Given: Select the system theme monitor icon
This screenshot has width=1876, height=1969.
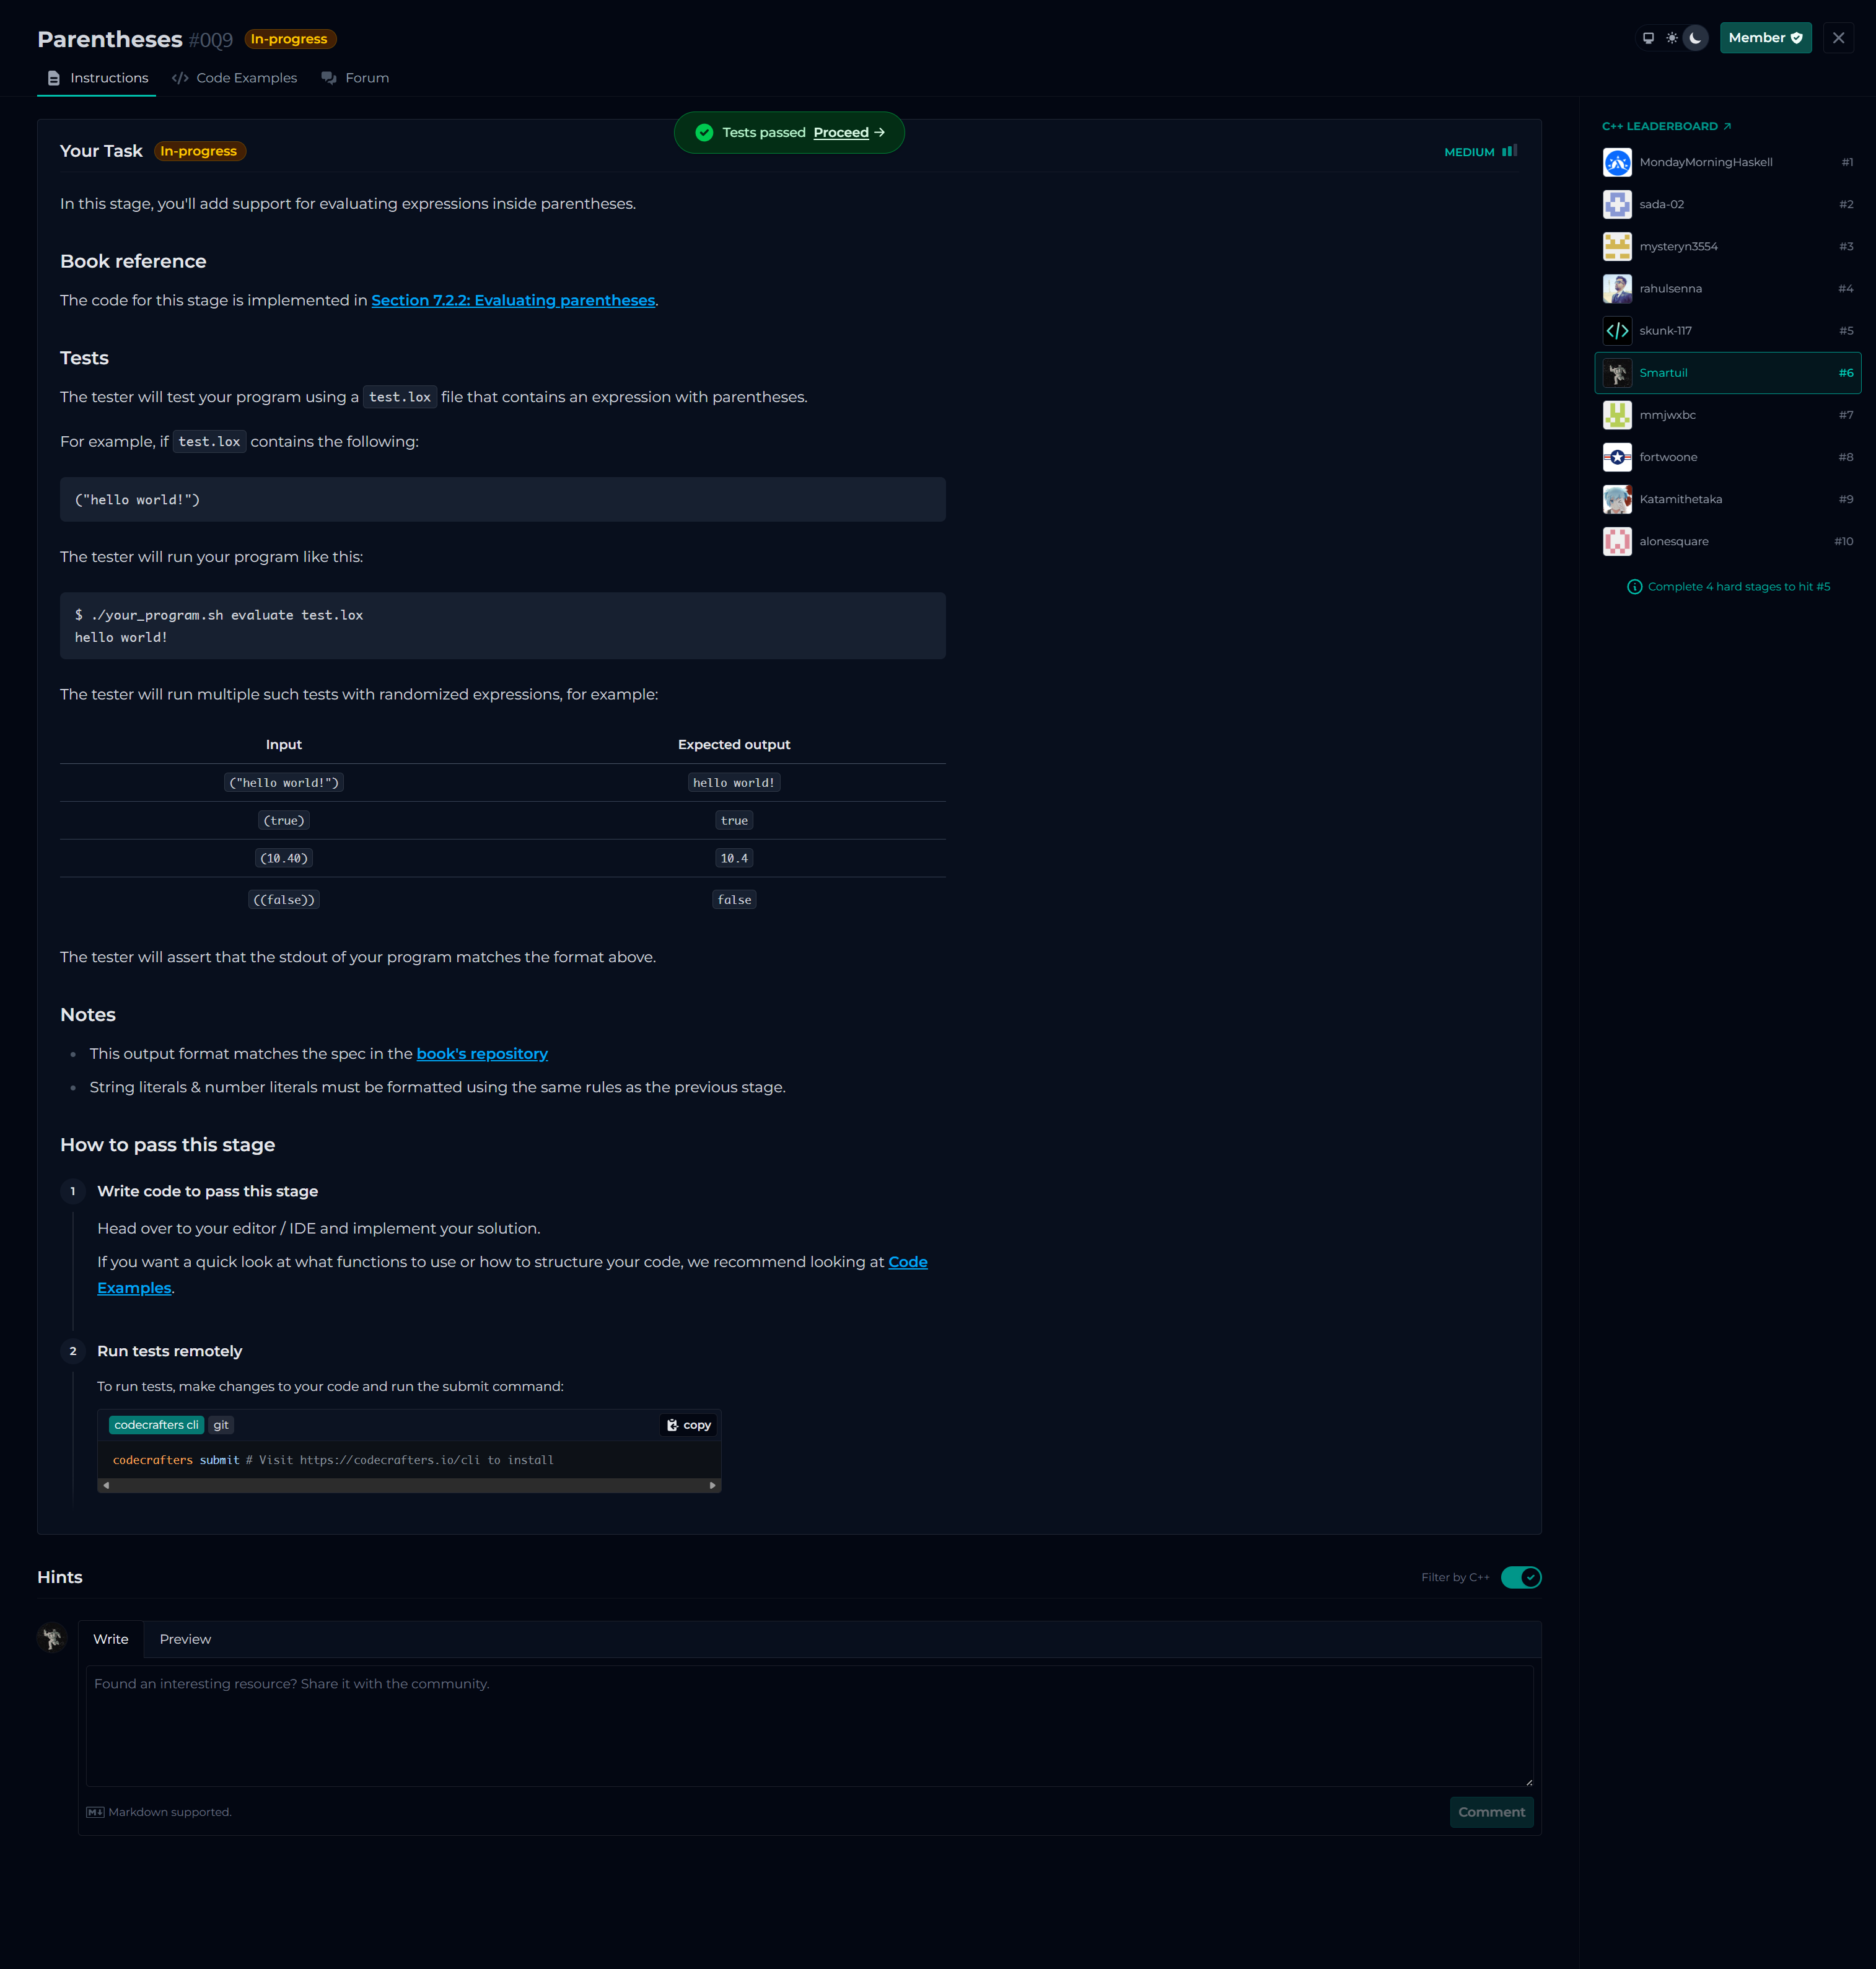Looking at the screenshot, I should [1648, 38].
